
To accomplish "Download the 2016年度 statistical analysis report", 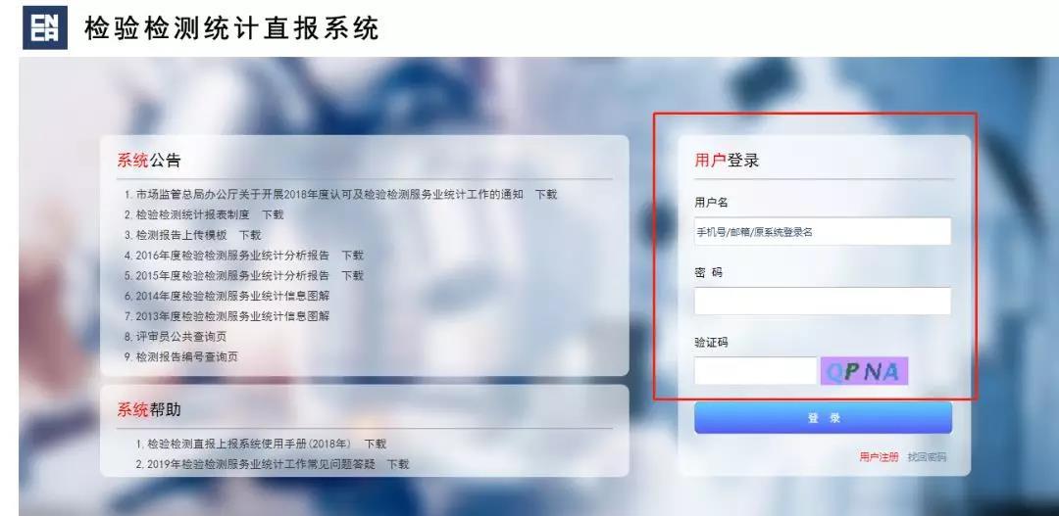I will point(353,255).
